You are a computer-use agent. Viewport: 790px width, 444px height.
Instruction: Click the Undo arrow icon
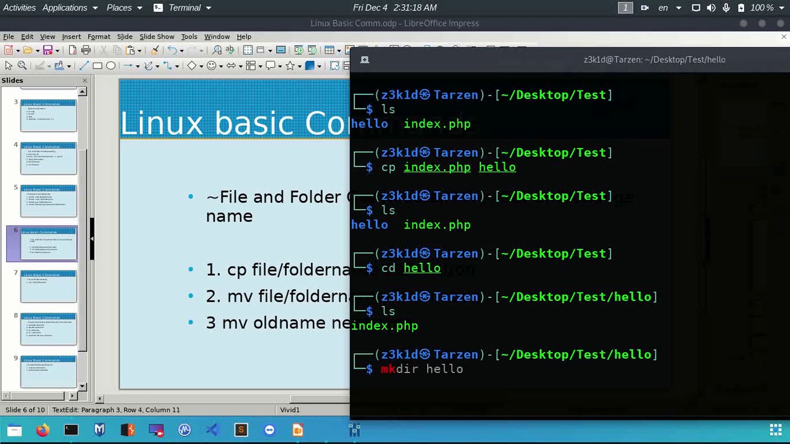172,50
